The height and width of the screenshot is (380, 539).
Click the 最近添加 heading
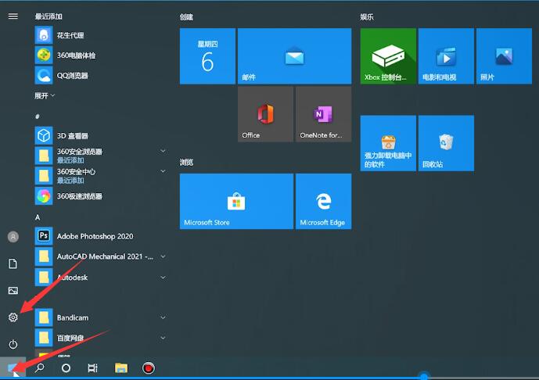click(x=49, y=16)
